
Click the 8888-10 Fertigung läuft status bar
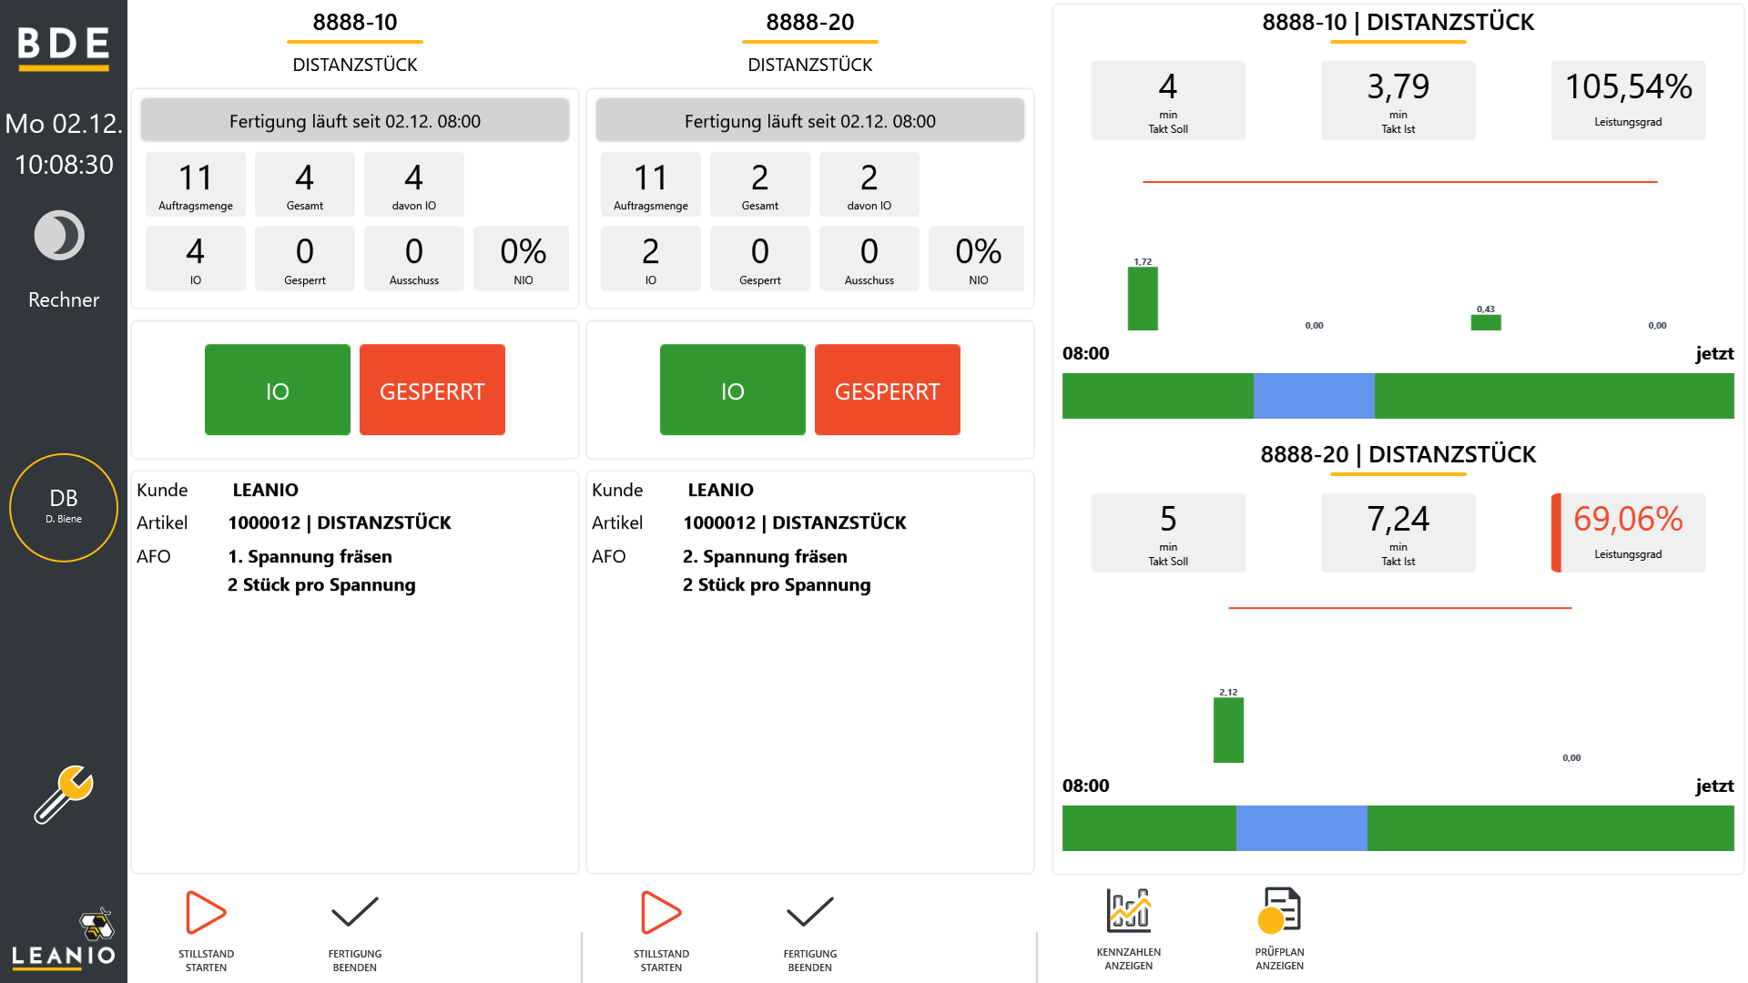pos(355,120)
